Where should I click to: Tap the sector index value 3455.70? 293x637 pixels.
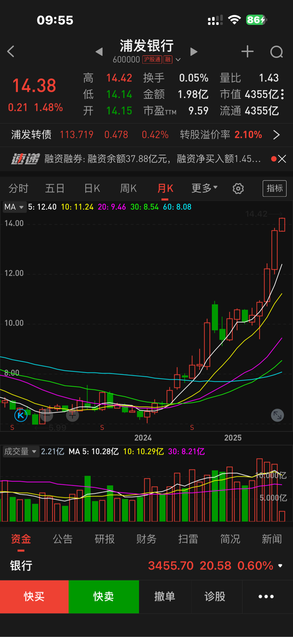[x=171, y=565]
